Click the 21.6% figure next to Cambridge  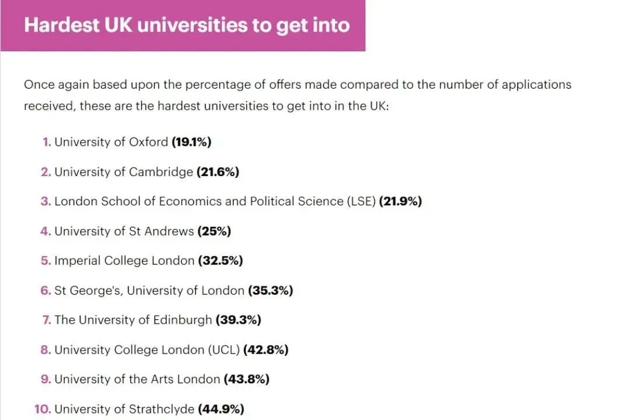click(218, 172)
